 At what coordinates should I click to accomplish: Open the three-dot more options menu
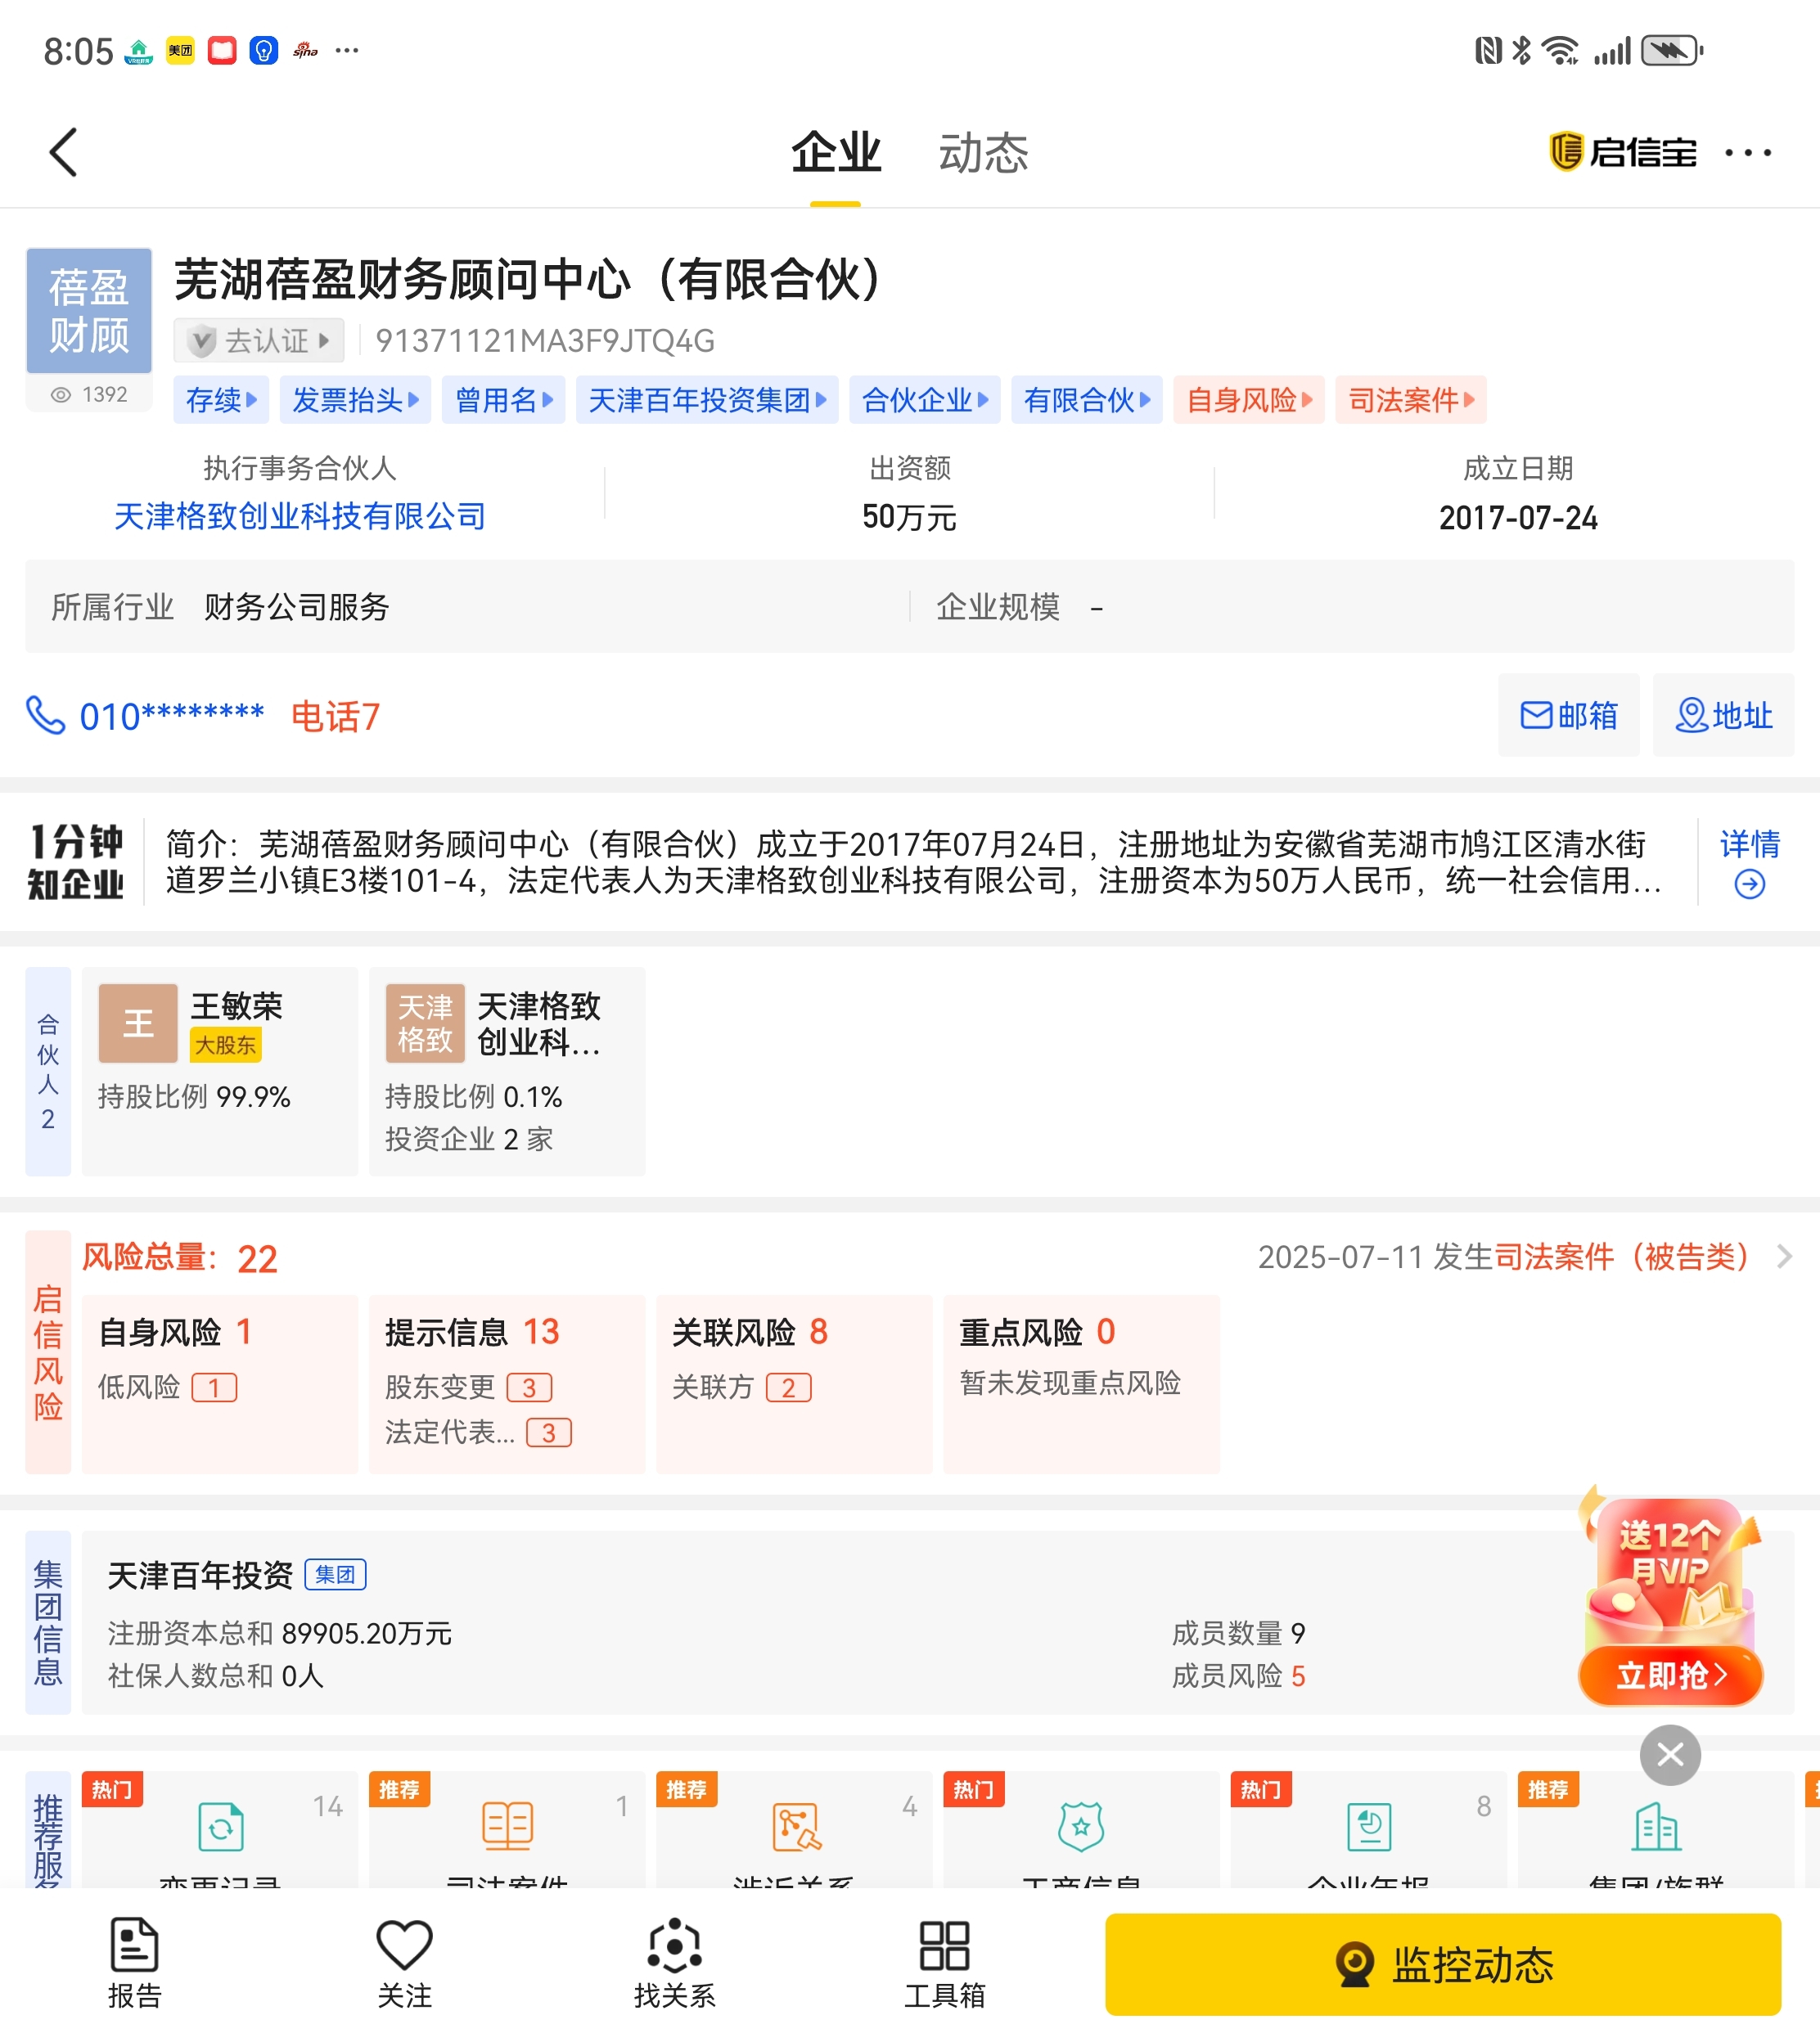(1747, 153)
